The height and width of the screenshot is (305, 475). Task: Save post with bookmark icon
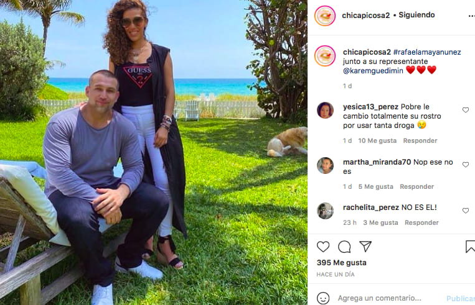coord(470,247)
